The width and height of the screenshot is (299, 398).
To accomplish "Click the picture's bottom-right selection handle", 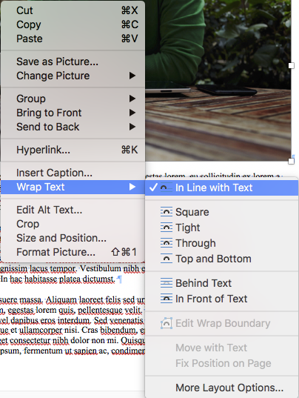I will click(291, 161).
